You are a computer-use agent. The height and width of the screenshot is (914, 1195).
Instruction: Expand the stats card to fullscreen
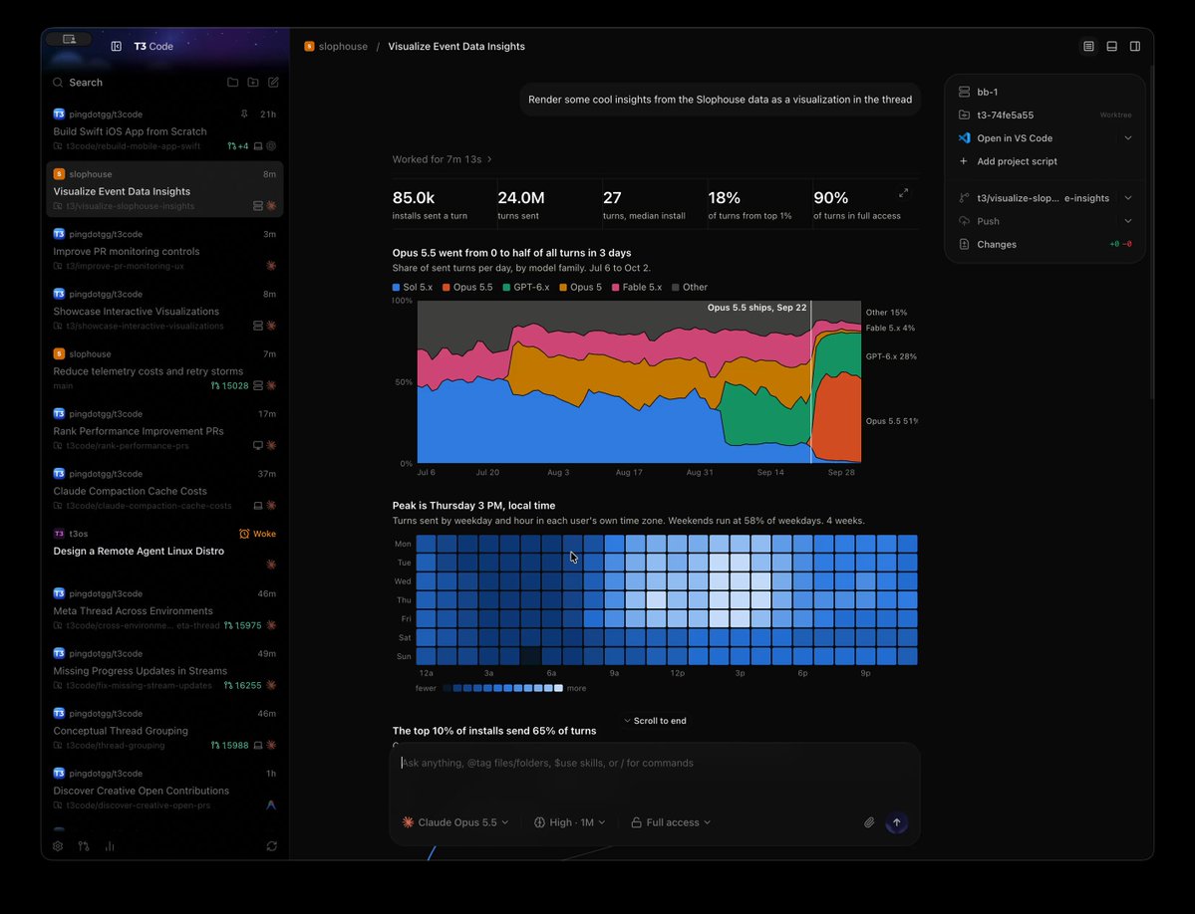[903, 193]
